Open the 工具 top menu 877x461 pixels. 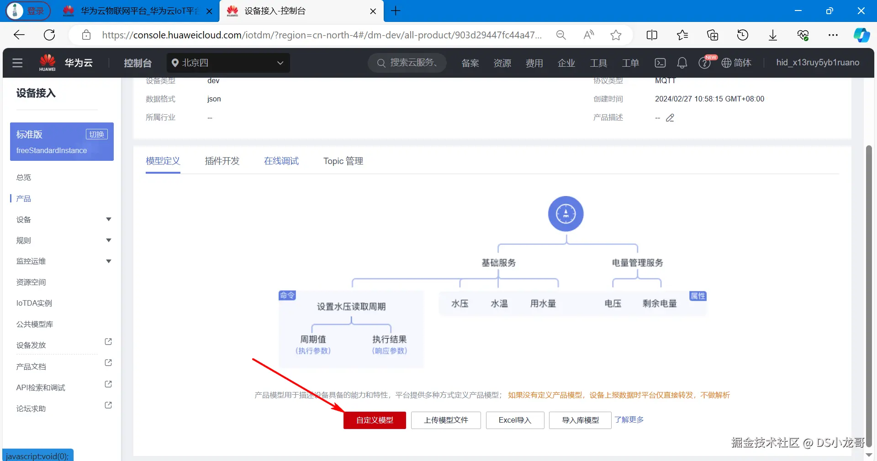tap(598, 63)
